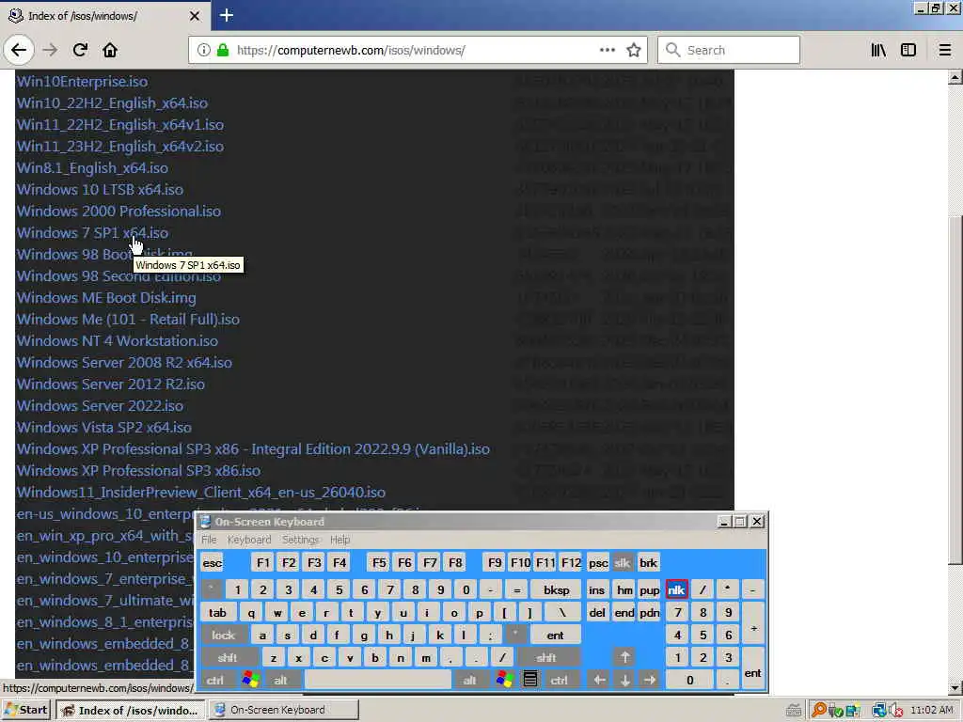
Task: Click the volume icon in the system tray
Action: [x=895, y=711]
